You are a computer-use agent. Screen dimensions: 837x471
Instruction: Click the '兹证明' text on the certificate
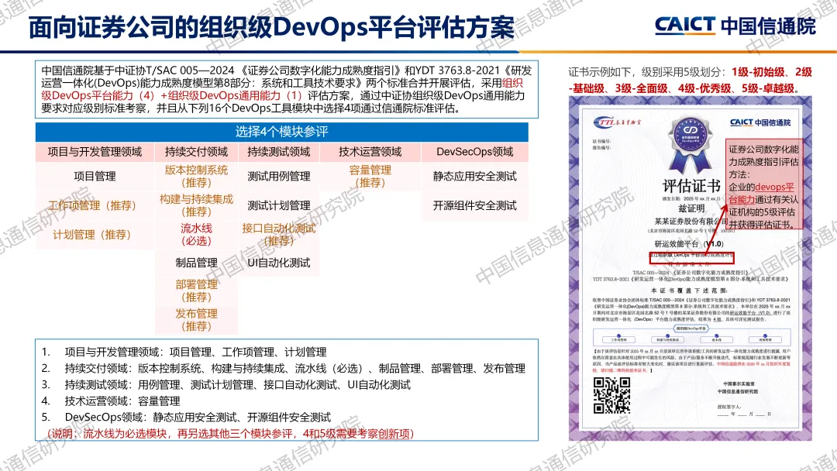point(691,208)
